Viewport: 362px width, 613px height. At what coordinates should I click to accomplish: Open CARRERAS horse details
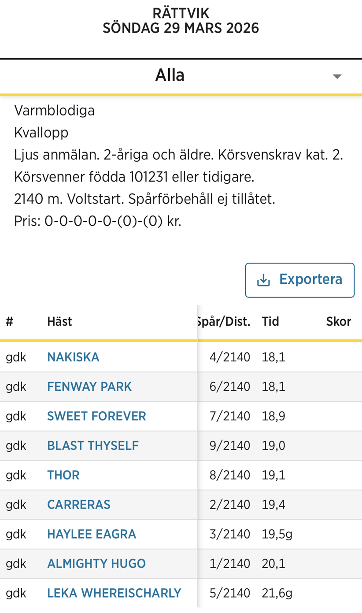79,505
